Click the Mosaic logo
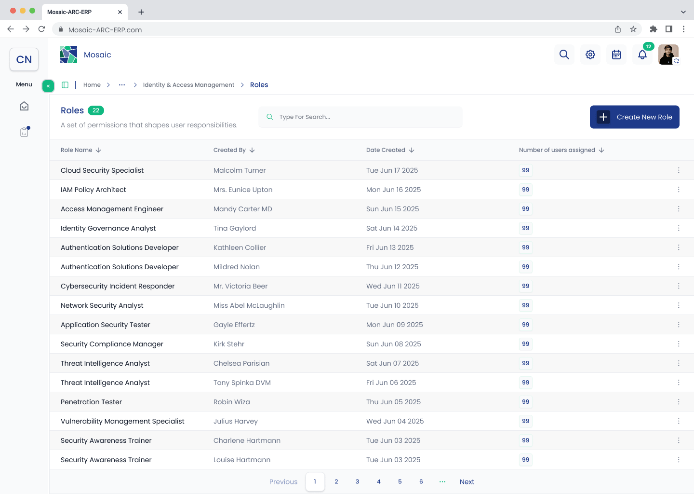The height and width of the screenshot is (494, 694). (x=68, y=55)
